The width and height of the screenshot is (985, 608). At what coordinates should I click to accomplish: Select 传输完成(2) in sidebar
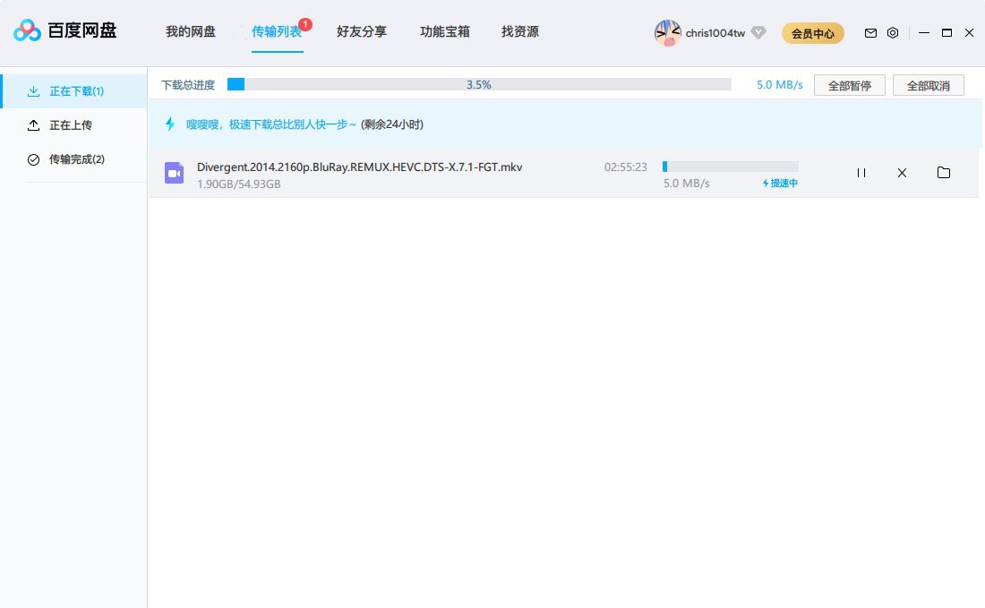[74, 158]
